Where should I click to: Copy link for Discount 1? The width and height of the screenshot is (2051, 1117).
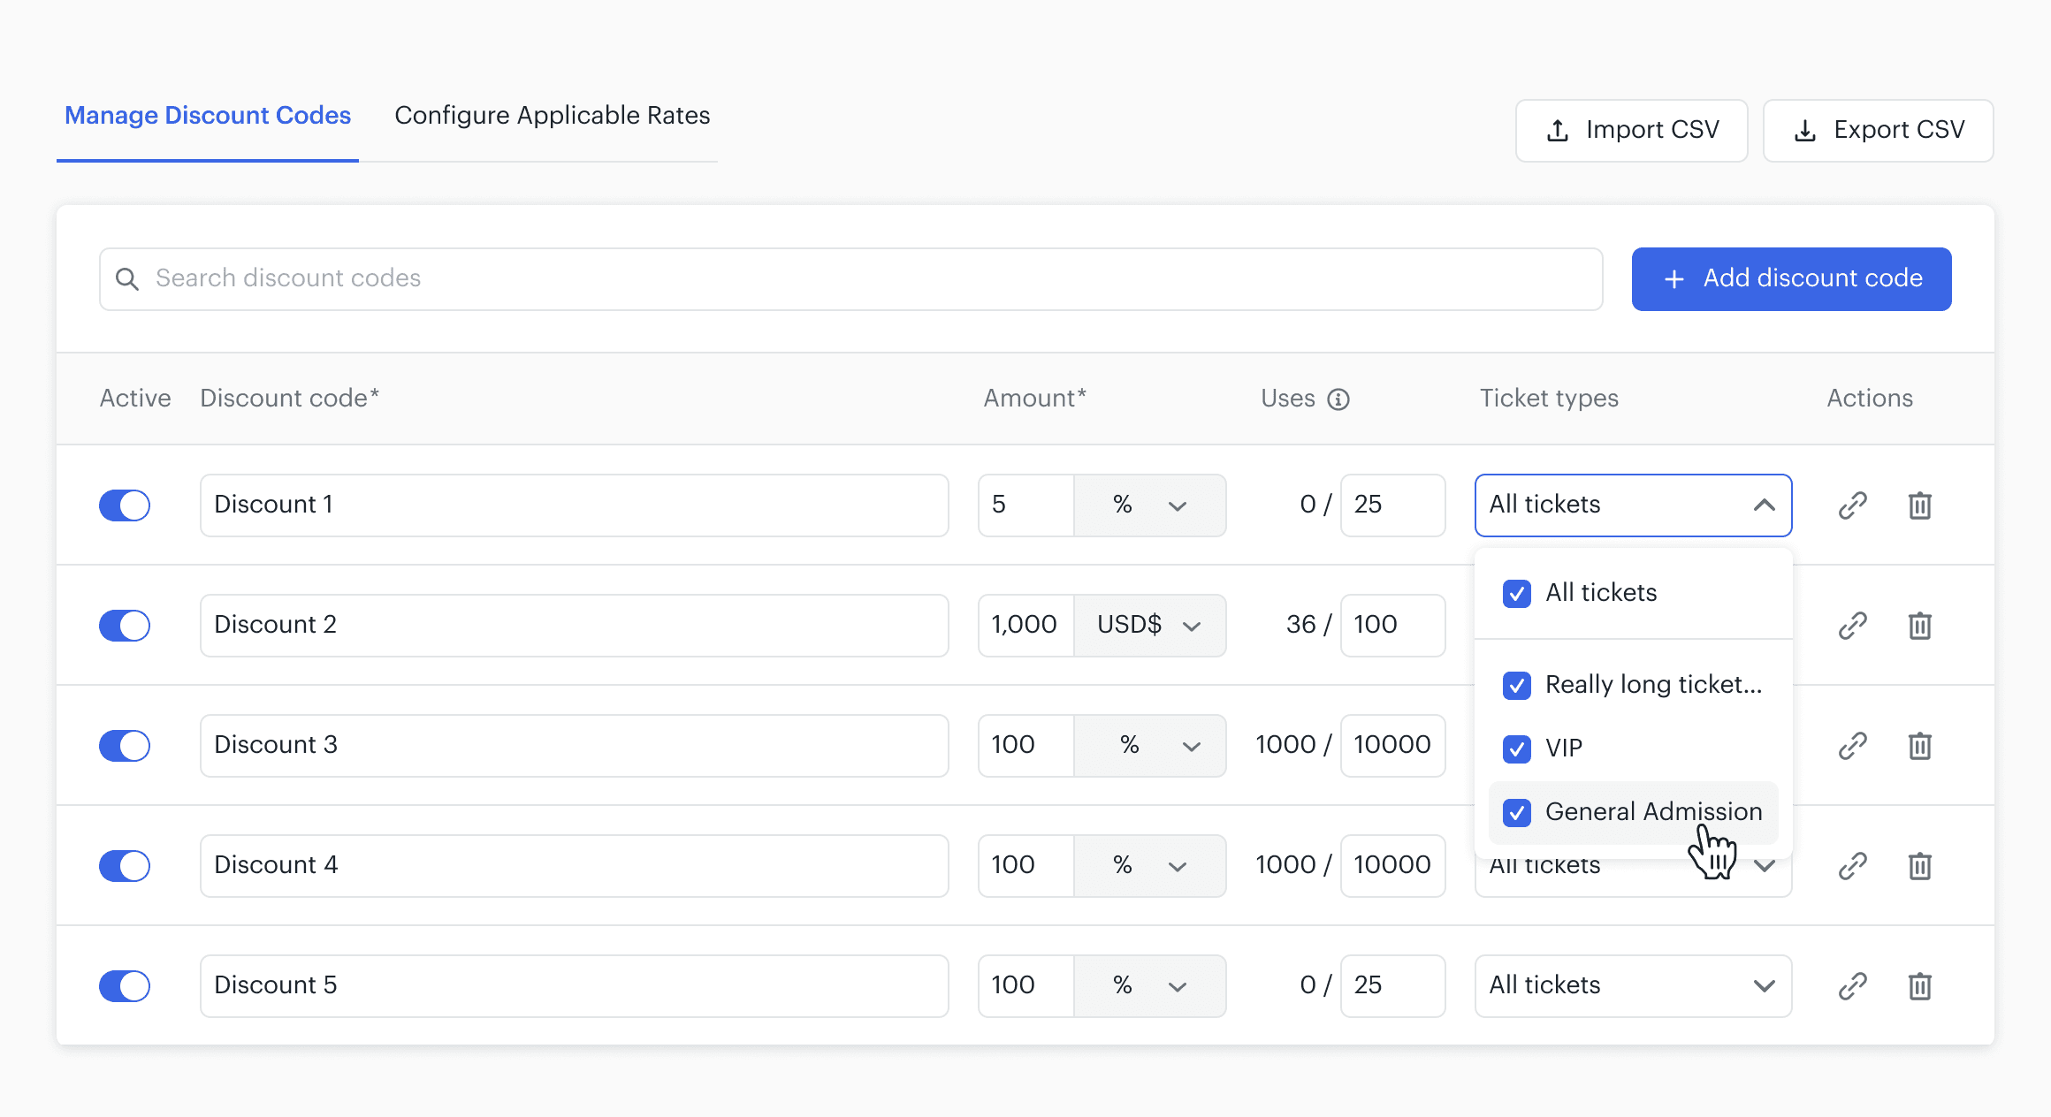pos(1852,505)
